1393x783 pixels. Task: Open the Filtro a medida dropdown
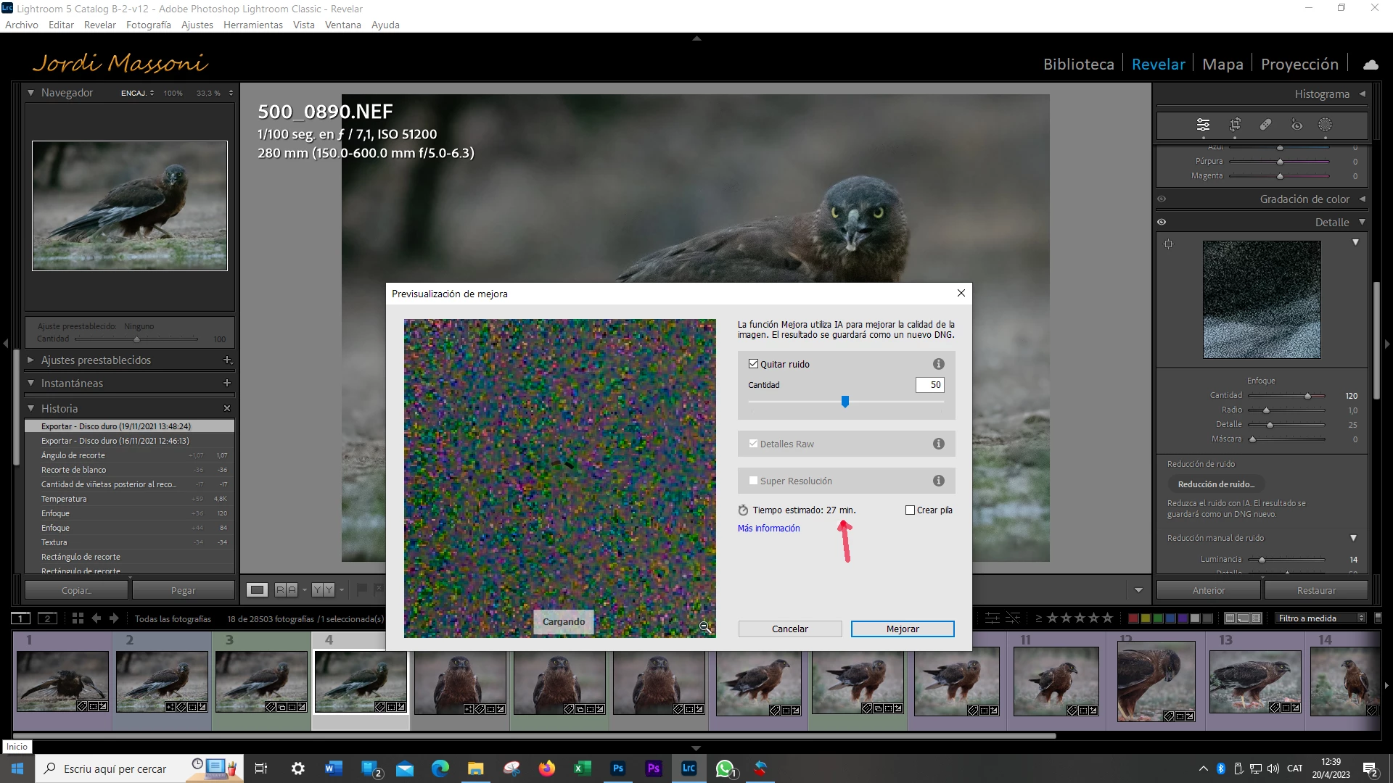(1320, 618)
